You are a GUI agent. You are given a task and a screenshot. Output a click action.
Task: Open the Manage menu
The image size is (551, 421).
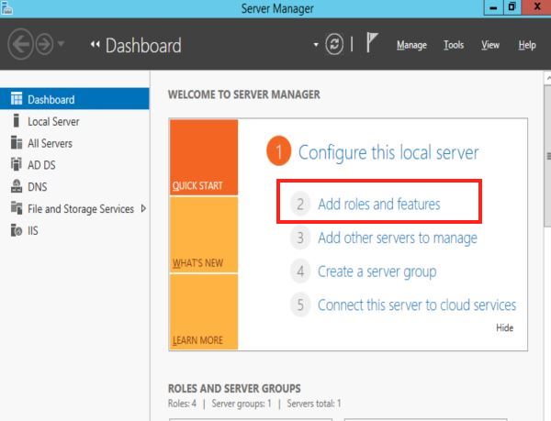[x=411, y=45]
